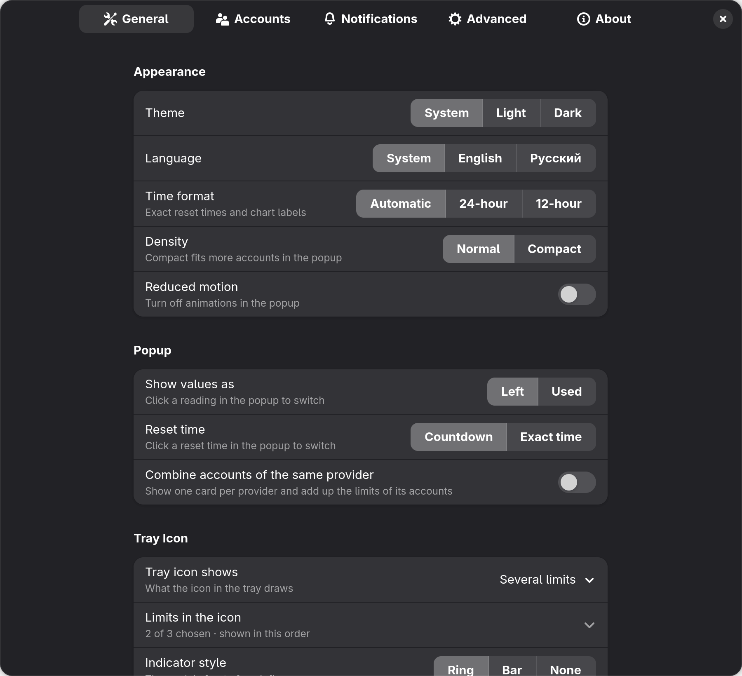Choose Automatic time format
The image size is (742, 676).
(401, 204)
